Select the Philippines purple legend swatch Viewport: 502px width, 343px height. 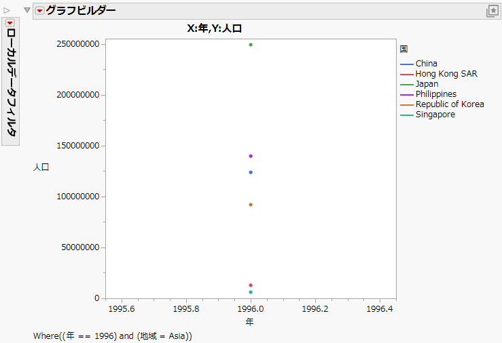[x=407, y=95]
